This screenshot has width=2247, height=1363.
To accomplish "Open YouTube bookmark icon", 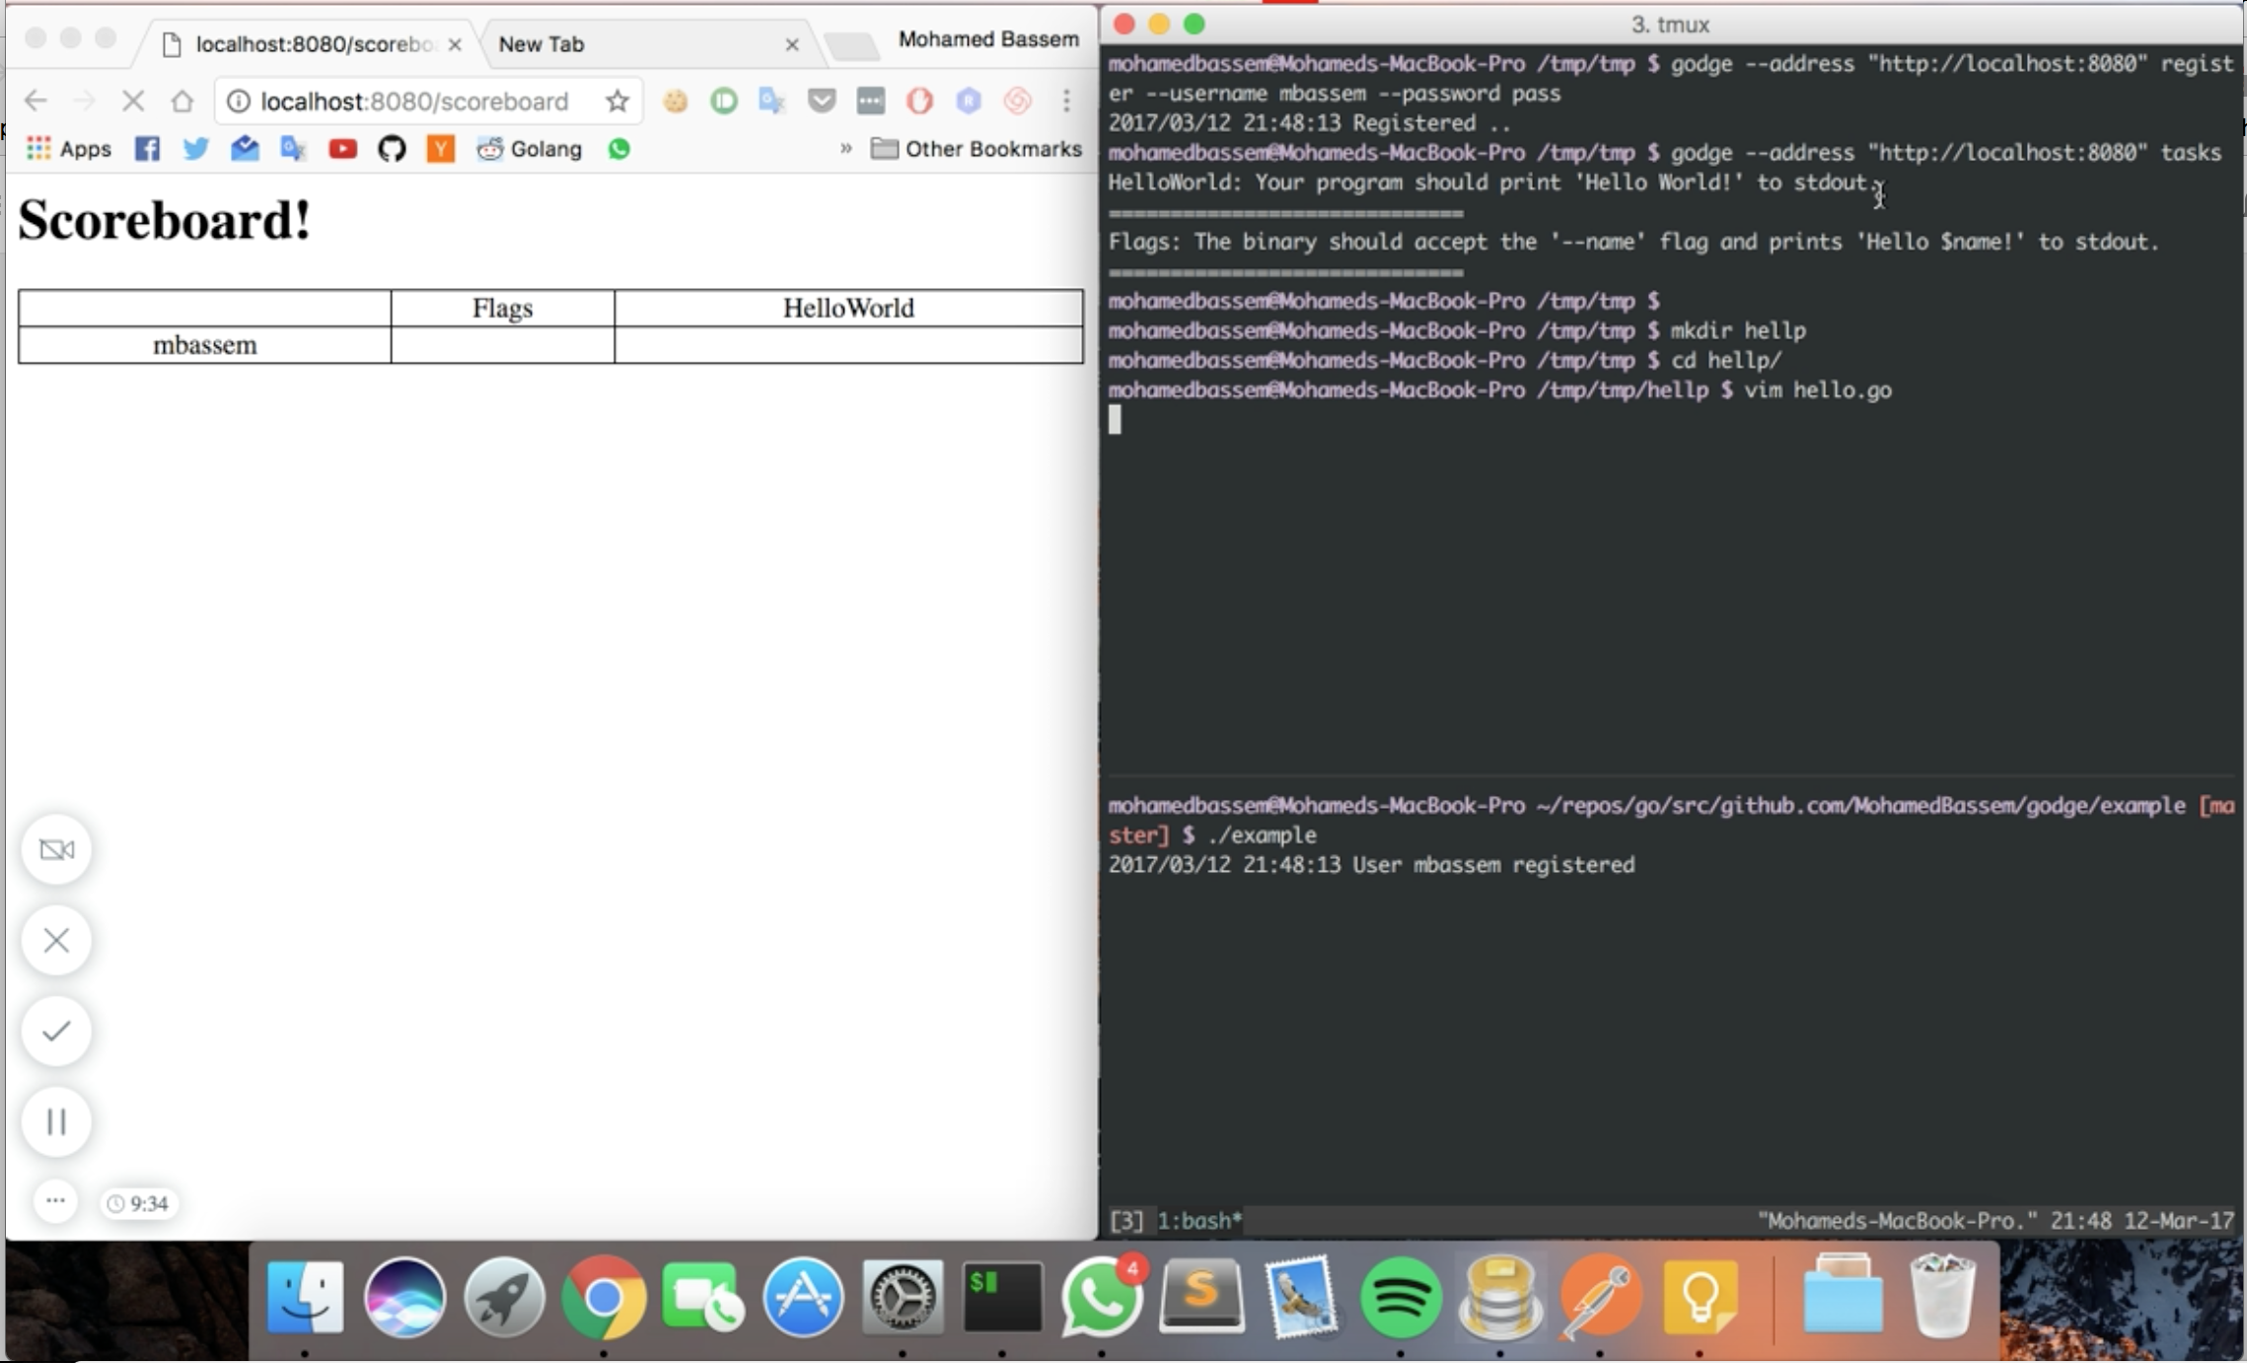I will coord(342,149).
